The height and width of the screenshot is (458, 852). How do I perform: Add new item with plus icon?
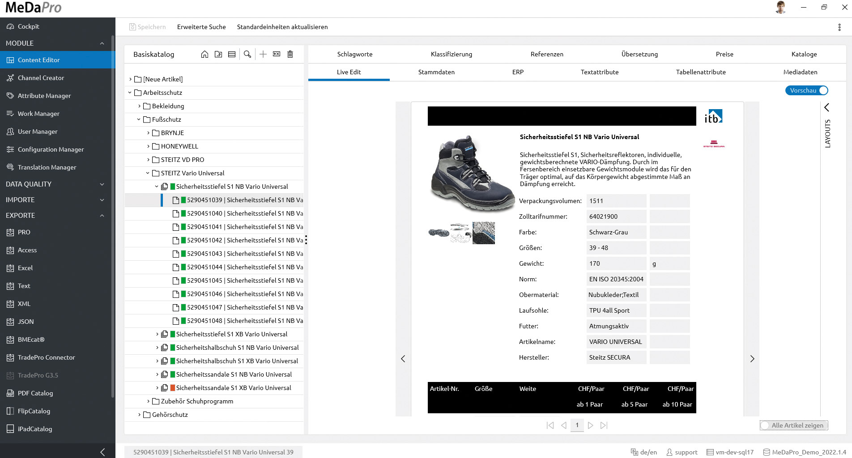pos(263,54)
